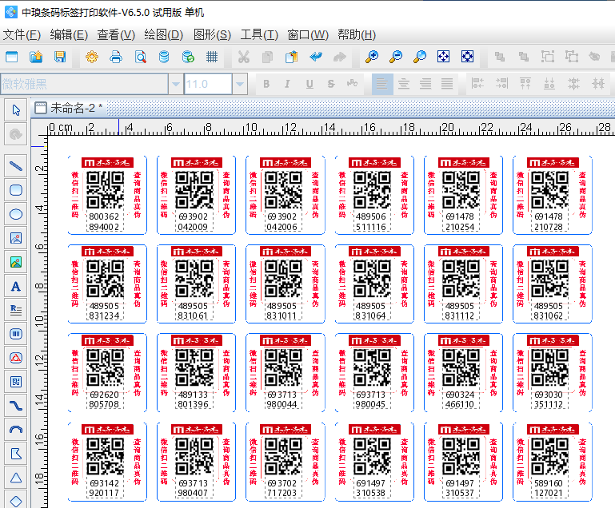615x508 pixels.
Task: Open print preview with magnifier icon
Action: [x=140, y=57]
